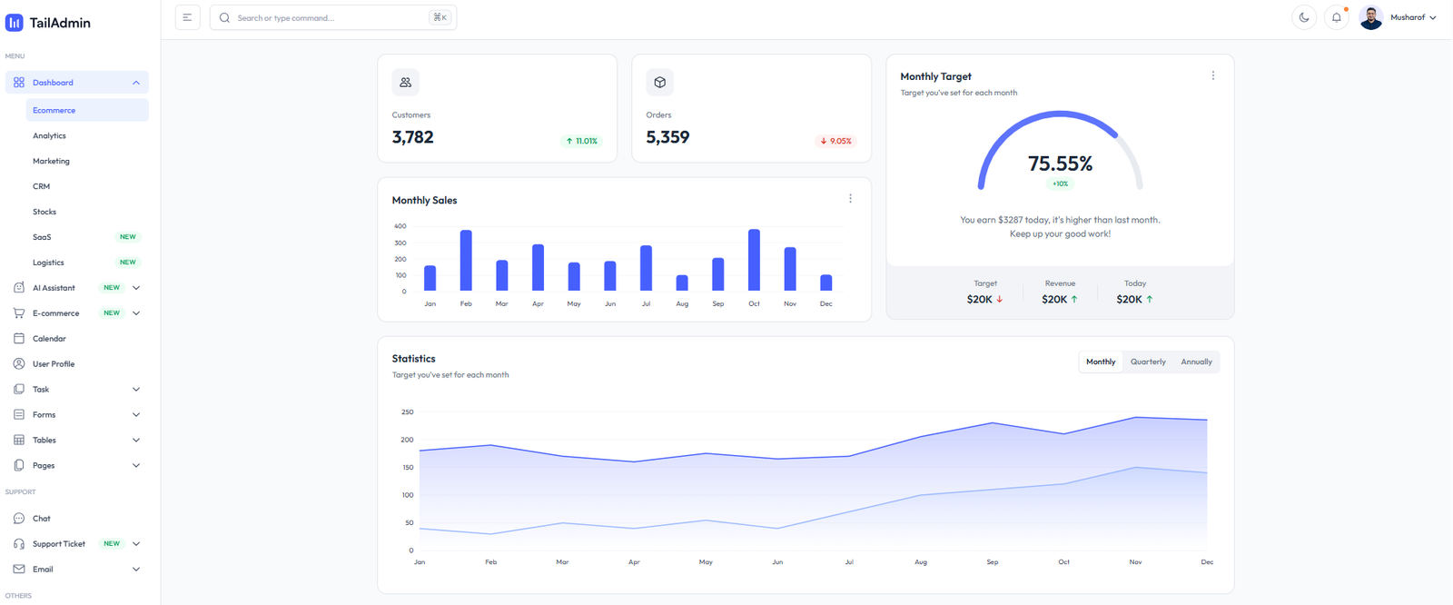This screenshot has width=1453, height=605.
Task: Switch to the Quarterly statistics tab
Action: click(x=1148, y=362)
